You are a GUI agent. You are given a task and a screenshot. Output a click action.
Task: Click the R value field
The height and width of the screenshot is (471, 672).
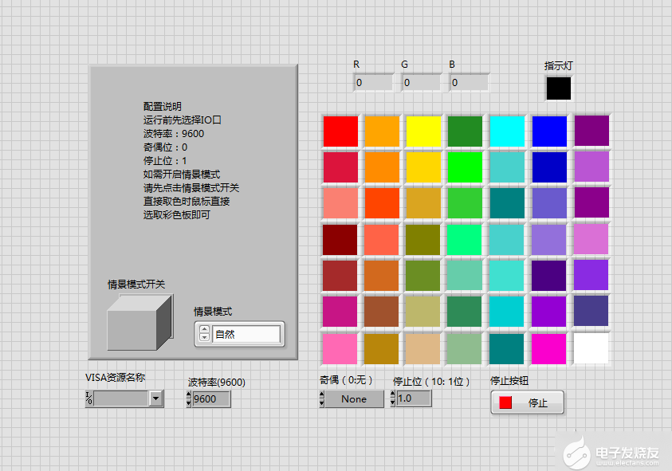(x=373, y=82)
